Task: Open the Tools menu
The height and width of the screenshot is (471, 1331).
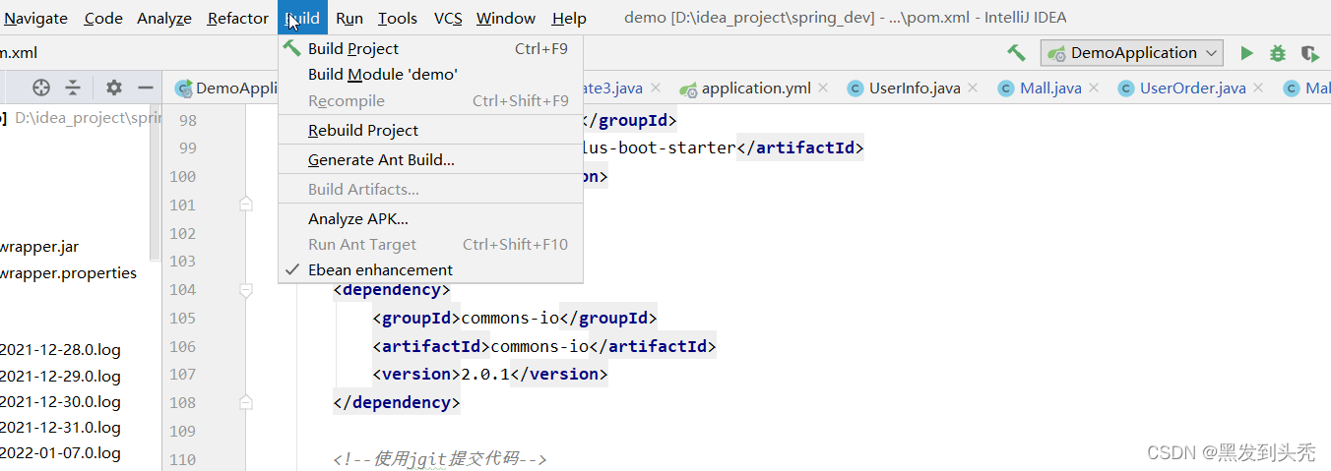Action: point(398,18)
